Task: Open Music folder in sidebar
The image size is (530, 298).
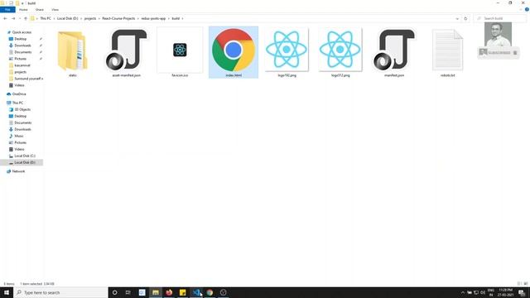Action: [19, 136]
